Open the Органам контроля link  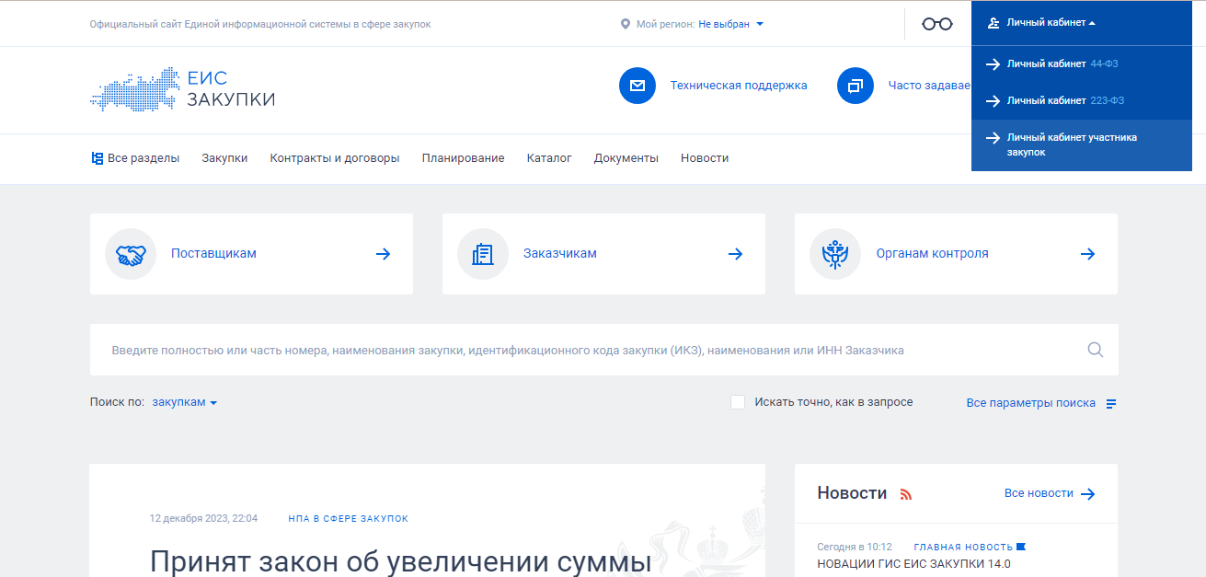point(932,254)
